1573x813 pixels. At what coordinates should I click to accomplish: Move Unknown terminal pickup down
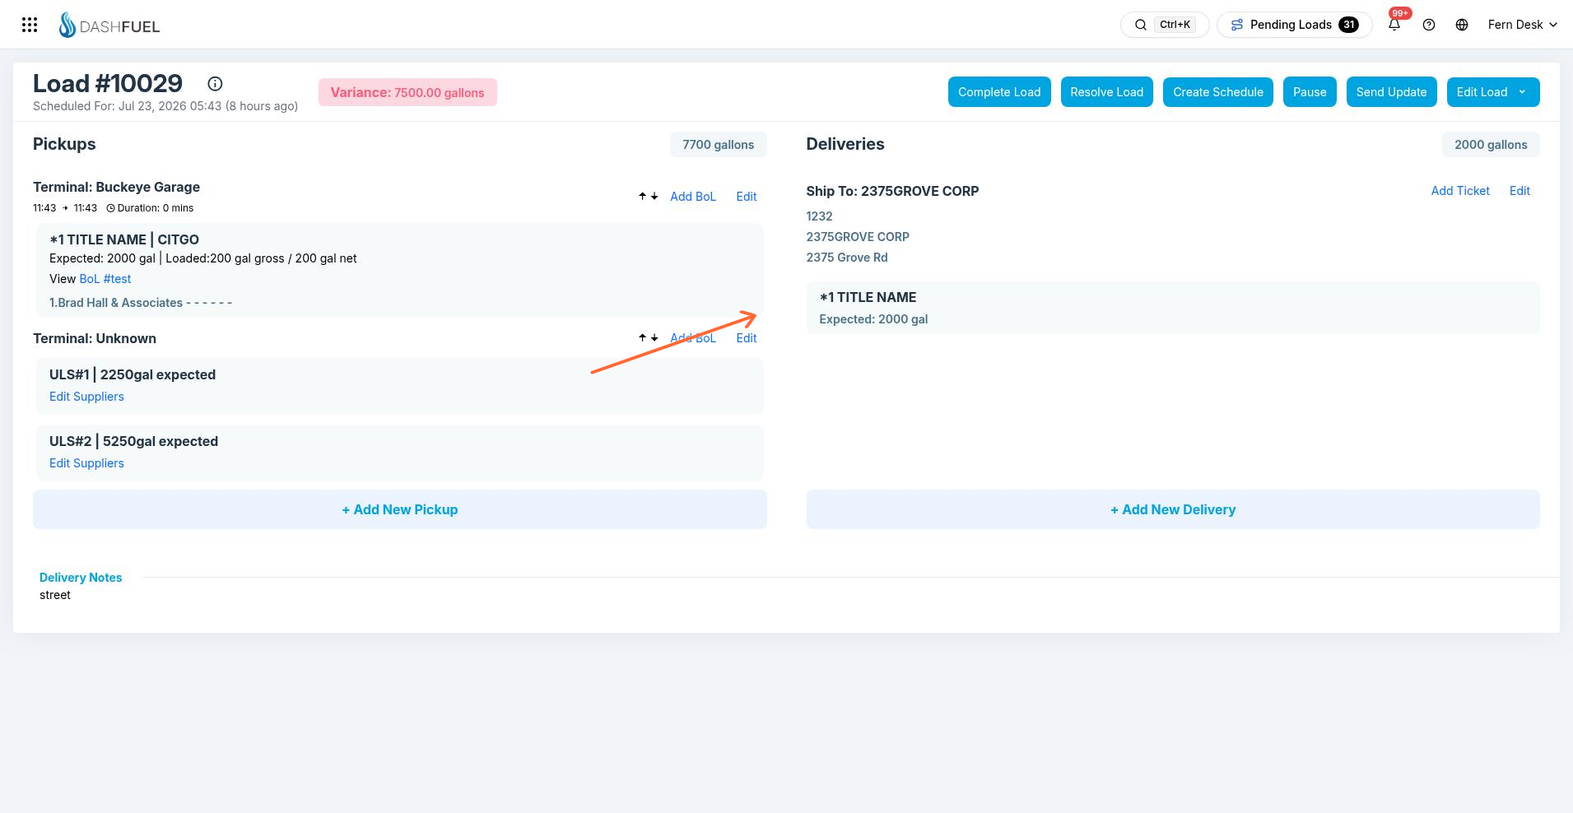pos(654,337)
